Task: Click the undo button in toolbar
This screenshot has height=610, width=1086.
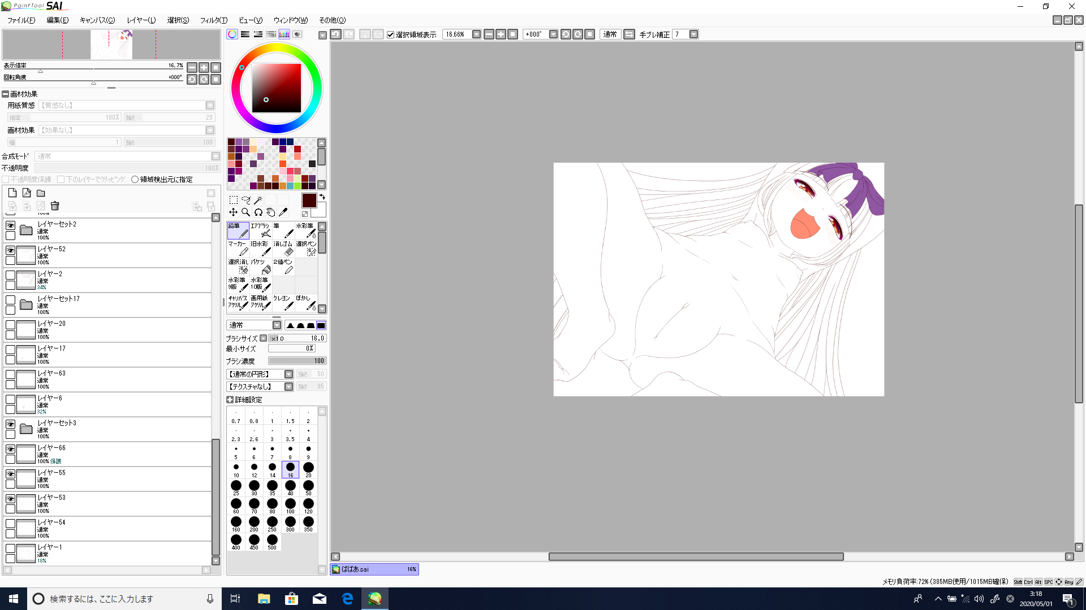Action: click(x=335, y=34)
